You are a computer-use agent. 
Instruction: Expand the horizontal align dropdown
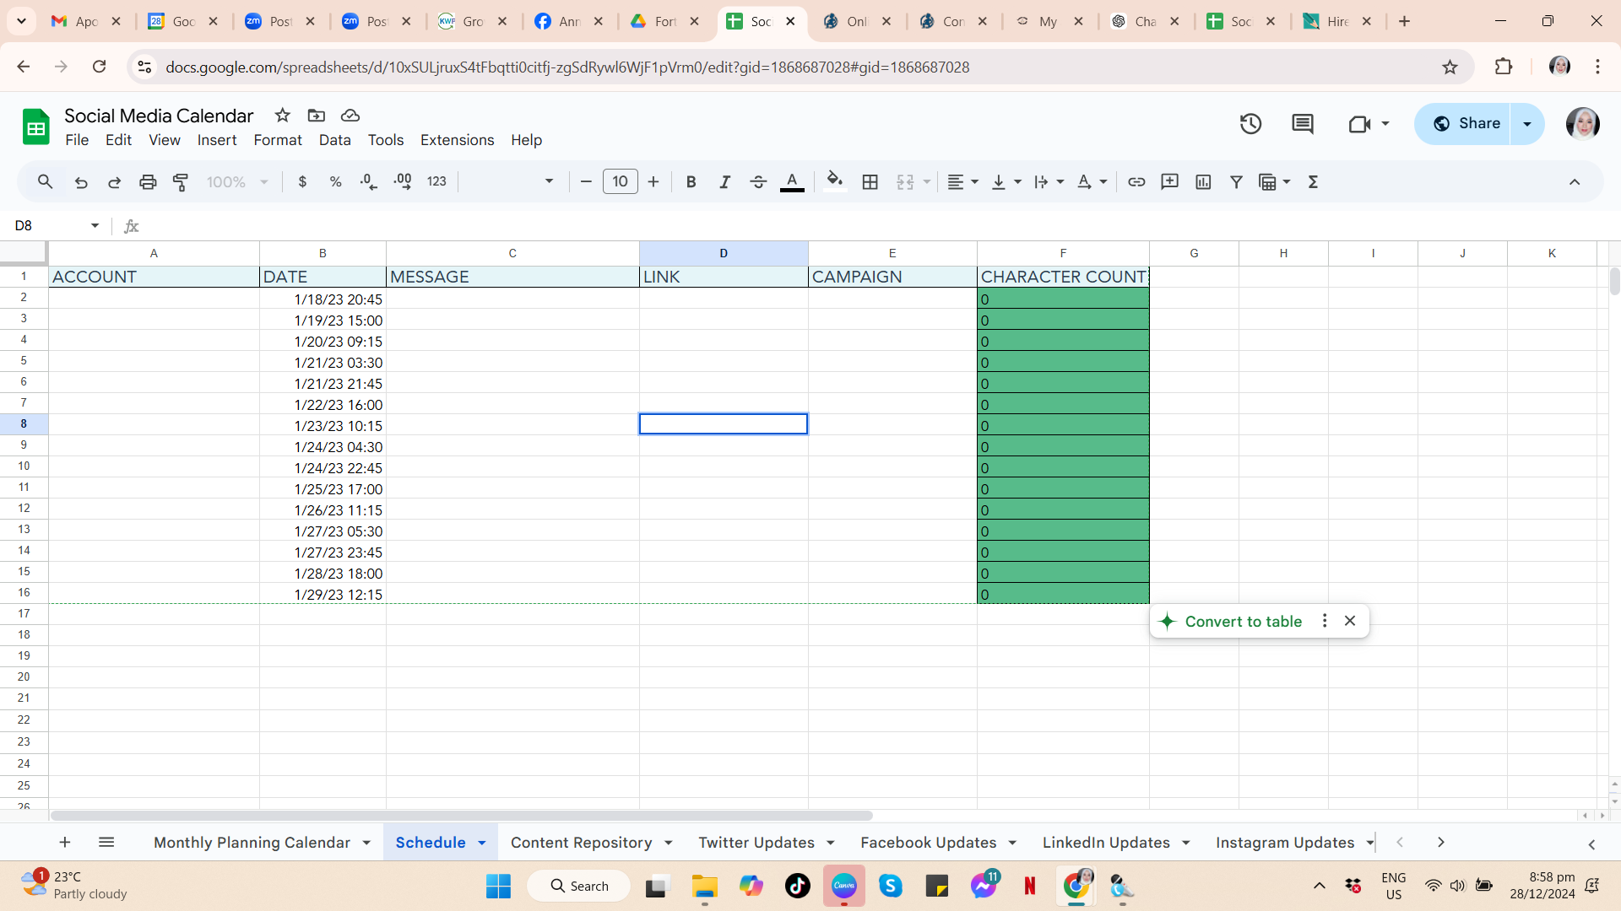tap(962, 182)
